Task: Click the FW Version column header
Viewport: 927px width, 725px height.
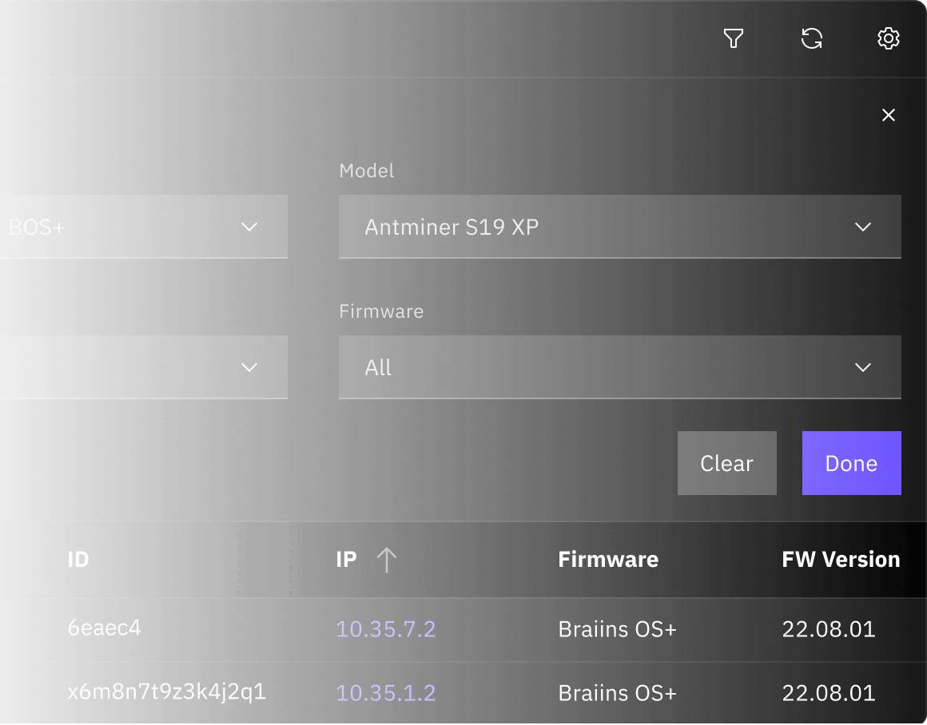Action: 841,560
